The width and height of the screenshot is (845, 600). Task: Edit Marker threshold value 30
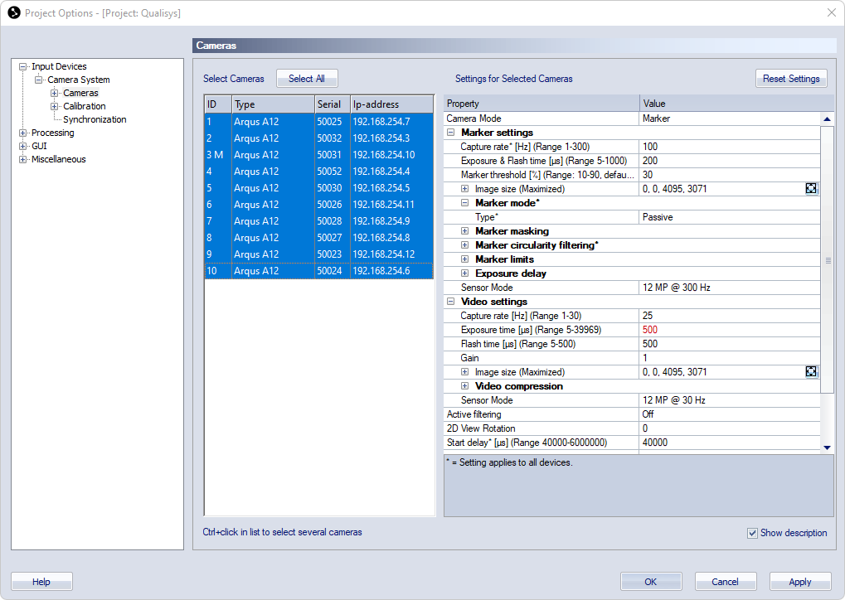pos(730,175)
